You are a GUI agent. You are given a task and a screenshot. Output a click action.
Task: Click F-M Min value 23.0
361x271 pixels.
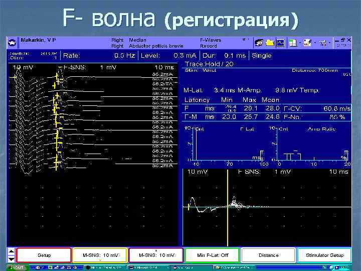229,117
